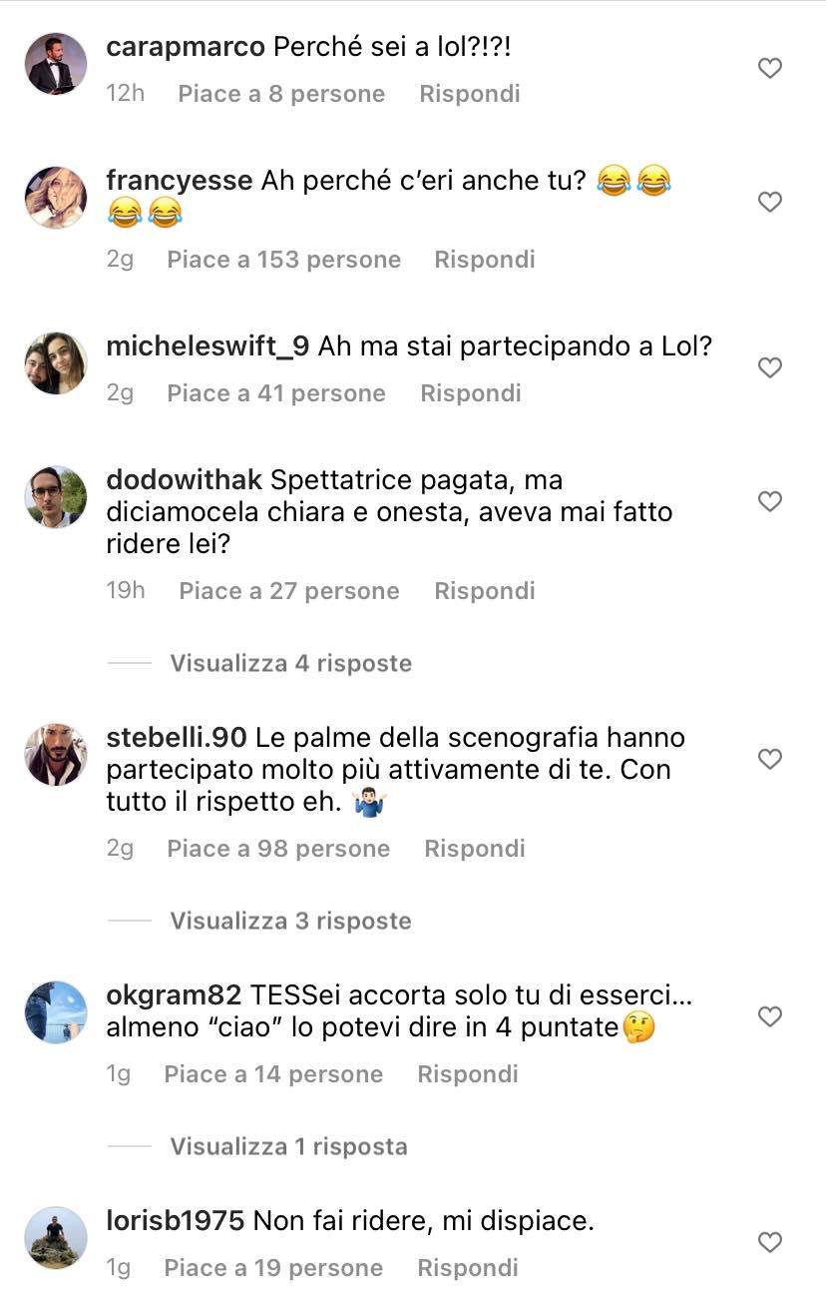
Task: Reply to francyesse's comment
Action: coord(485,260)
